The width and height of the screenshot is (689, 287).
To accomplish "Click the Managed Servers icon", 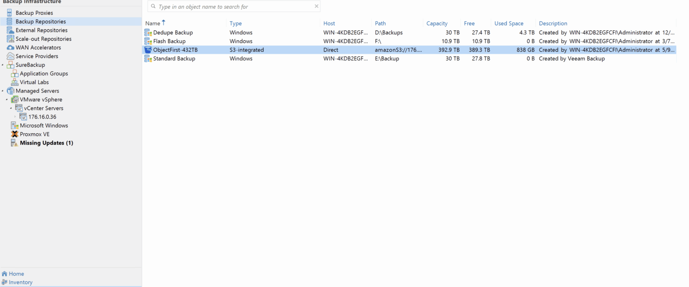I will pos(10,91).
